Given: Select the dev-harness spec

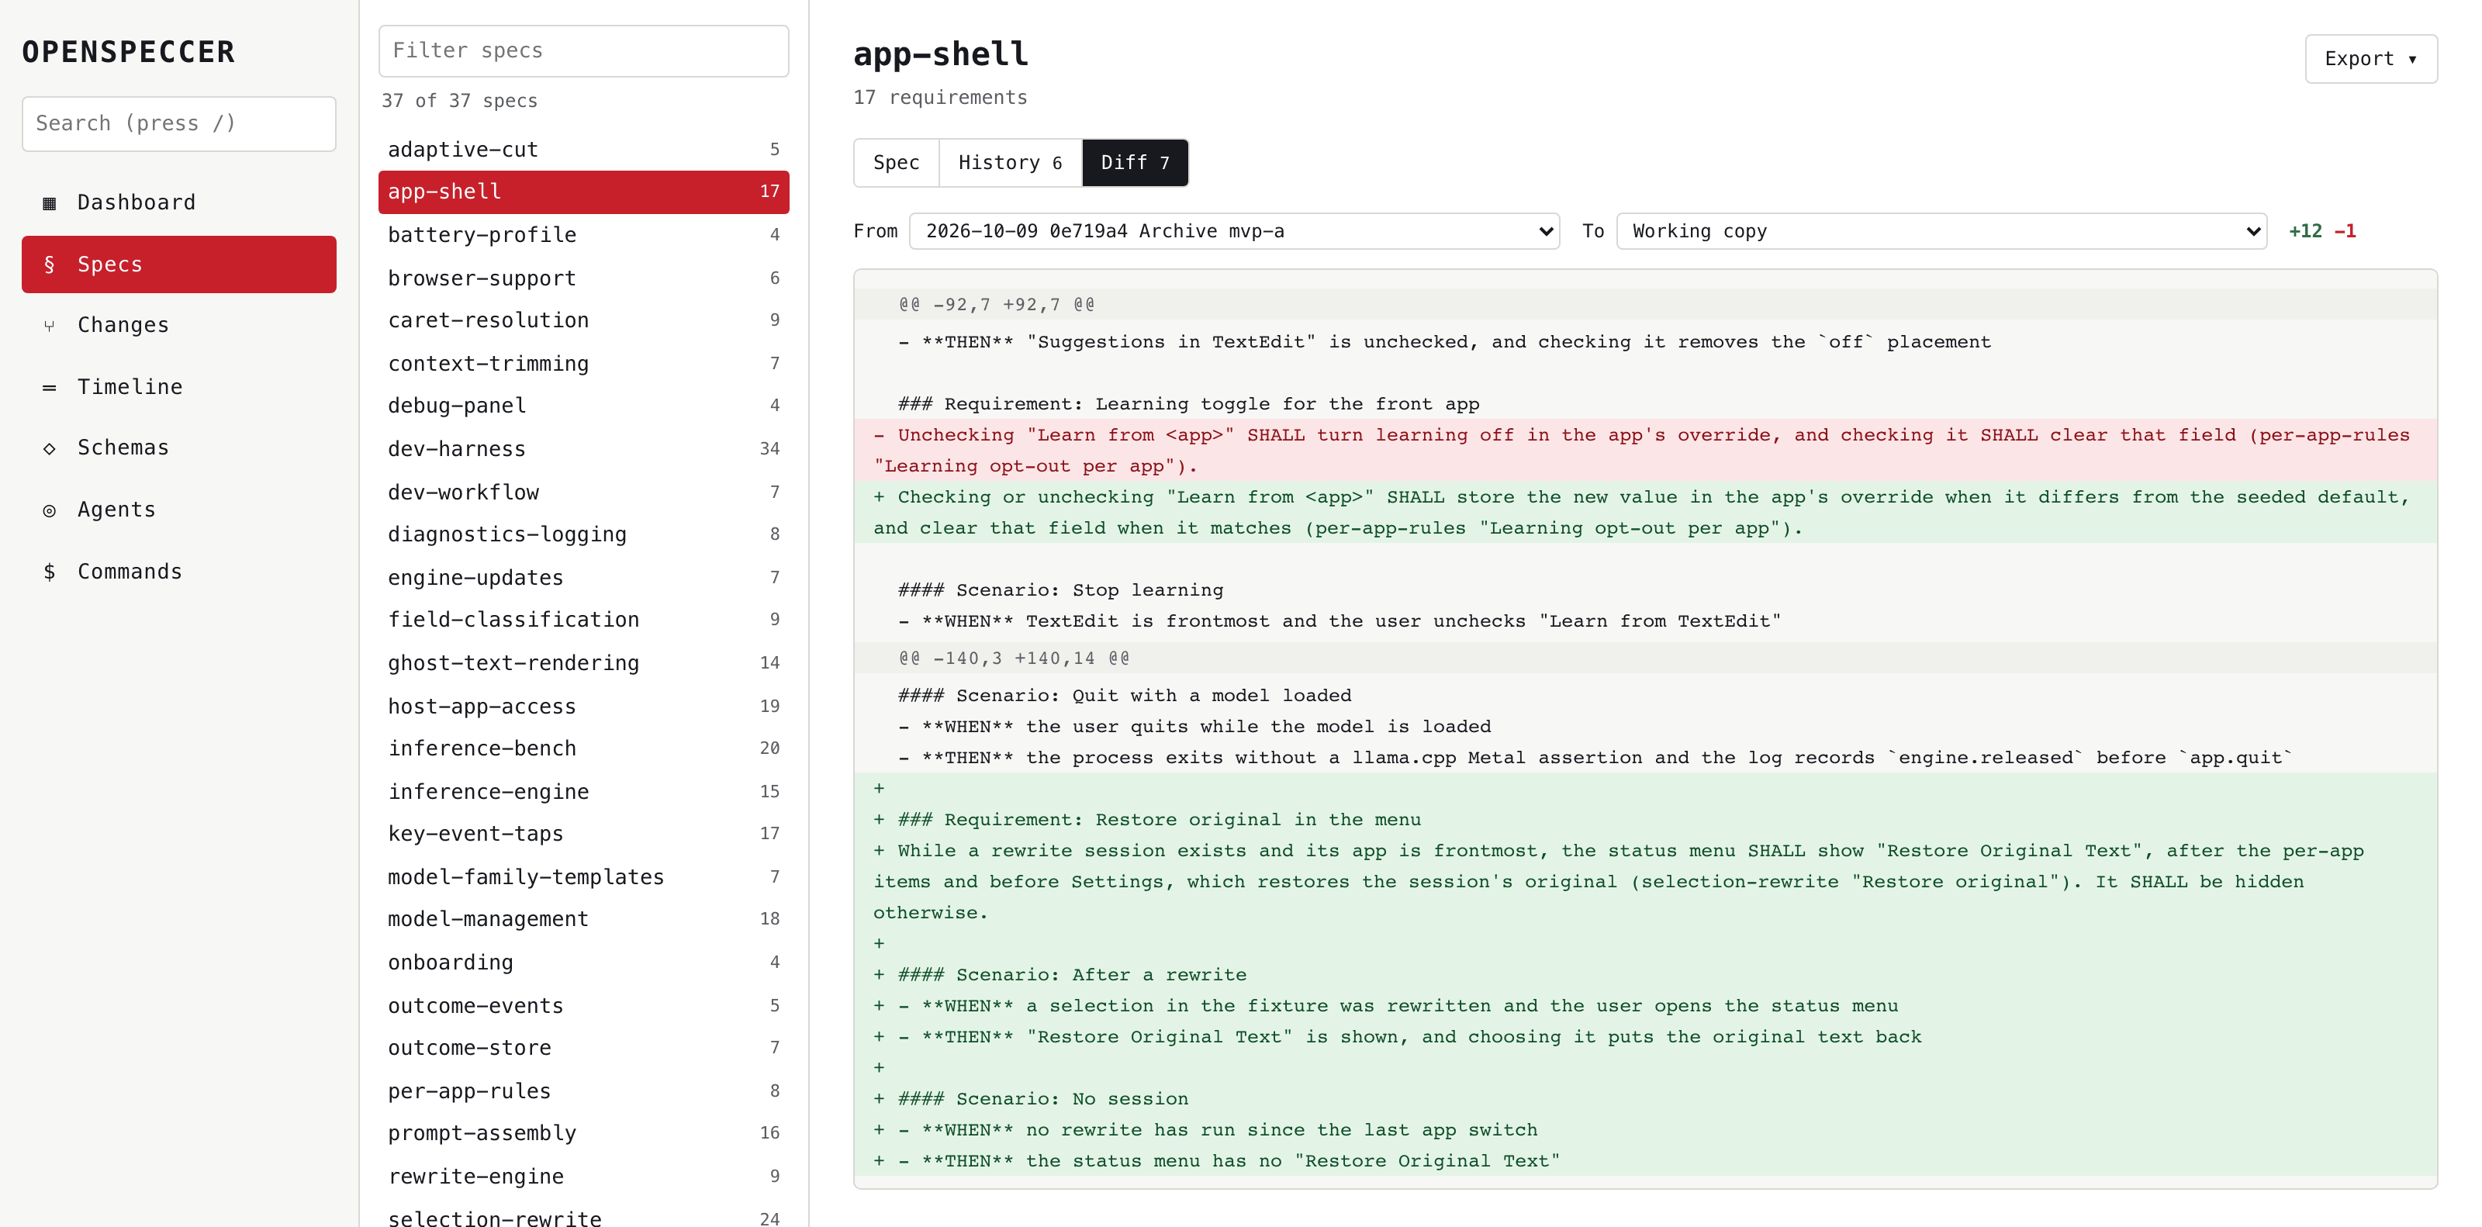Looking at the screenshot, I should (584, 450).
